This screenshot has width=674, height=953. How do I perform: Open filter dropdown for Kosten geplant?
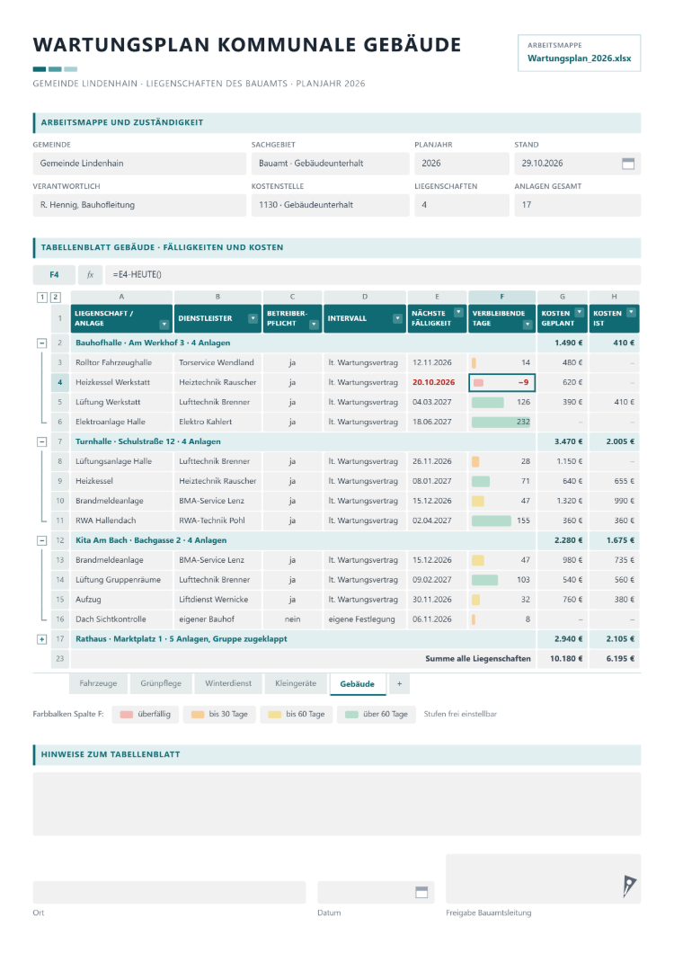(579, 312)
